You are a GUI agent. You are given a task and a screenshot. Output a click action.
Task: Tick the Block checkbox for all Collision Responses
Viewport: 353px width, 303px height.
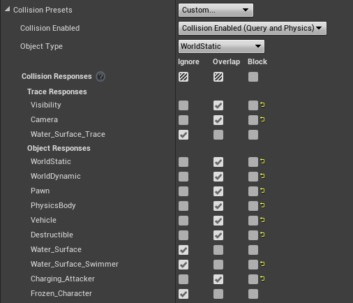[x=253, y=77]
